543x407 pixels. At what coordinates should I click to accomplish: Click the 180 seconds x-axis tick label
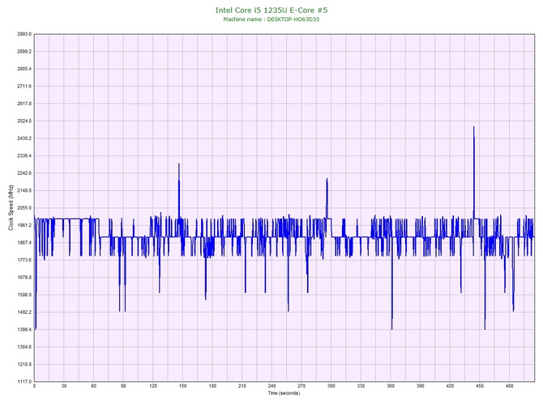tap(212, 386)
